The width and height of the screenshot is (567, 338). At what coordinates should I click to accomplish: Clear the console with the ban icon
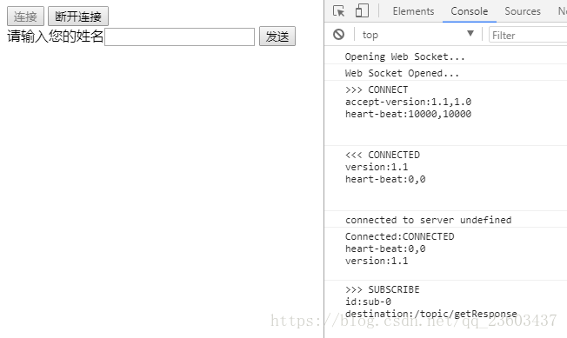(x=339, y=35)
